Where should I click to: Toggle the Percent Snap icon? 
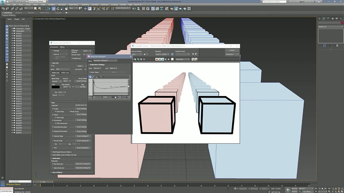103,9
